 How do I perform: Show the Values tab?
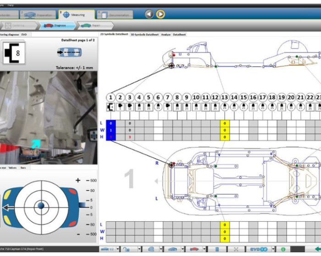(x=12, y=168)
